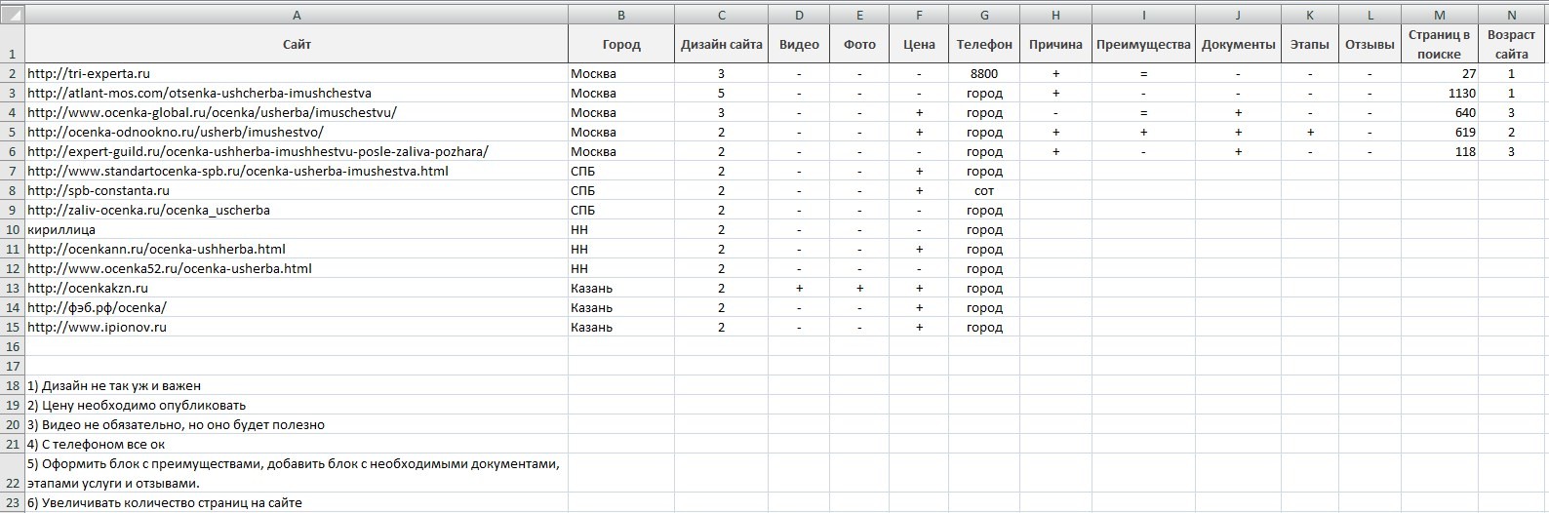Select the 'Дизайн сайта' header cell
The image size is (1549, 513).
click(x=721, y=44)
